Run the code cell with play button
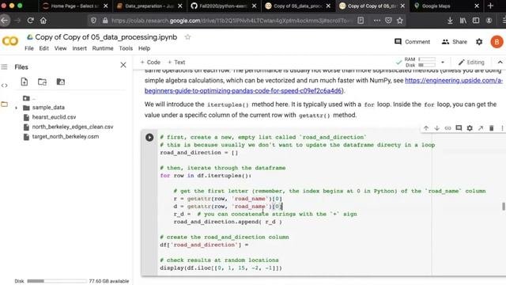Screen dimensions: 506x285 click(x=149, y=137)
